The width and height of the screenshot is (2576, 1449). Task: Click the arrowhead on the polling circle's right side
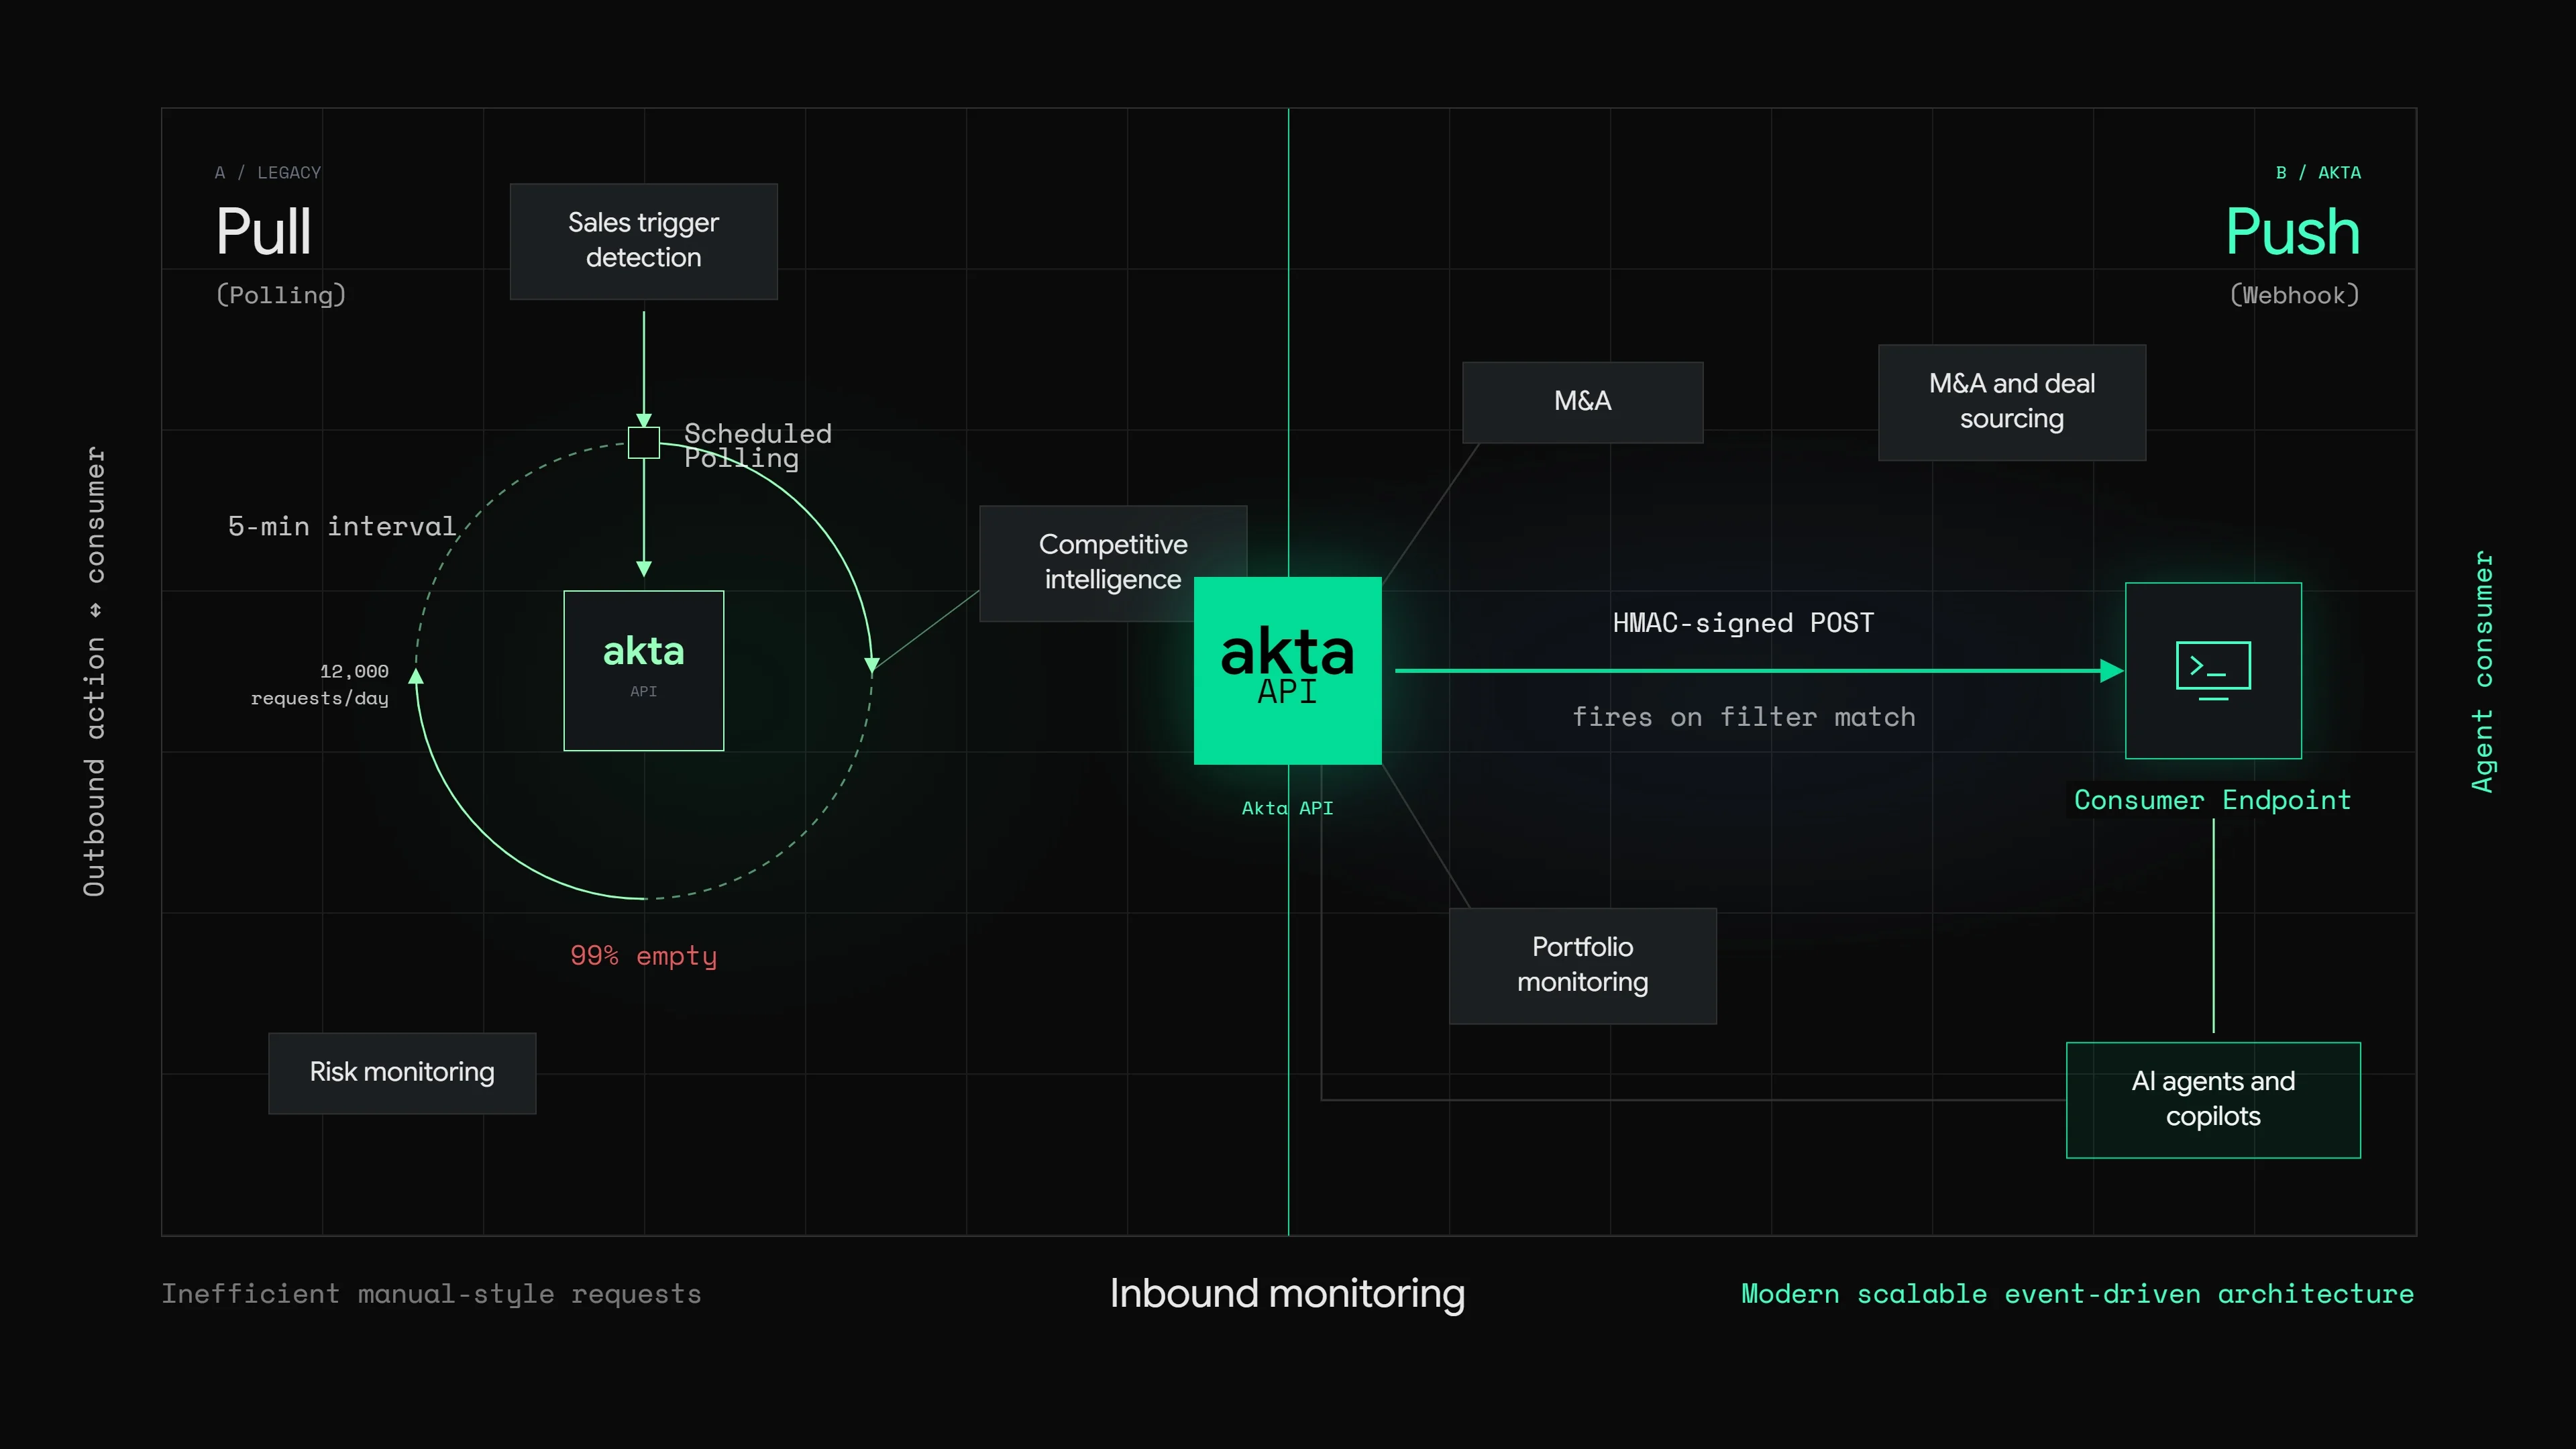pyautogui.click(x=872, y=665)
